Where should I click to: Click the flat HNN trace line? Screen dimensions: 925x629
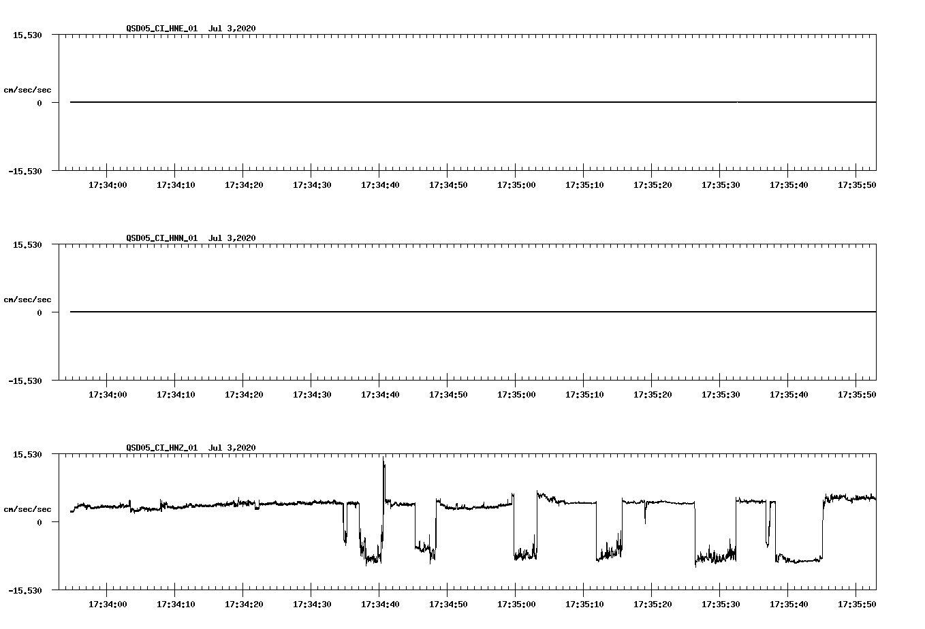pyautogui.click(x=473, y=312)
